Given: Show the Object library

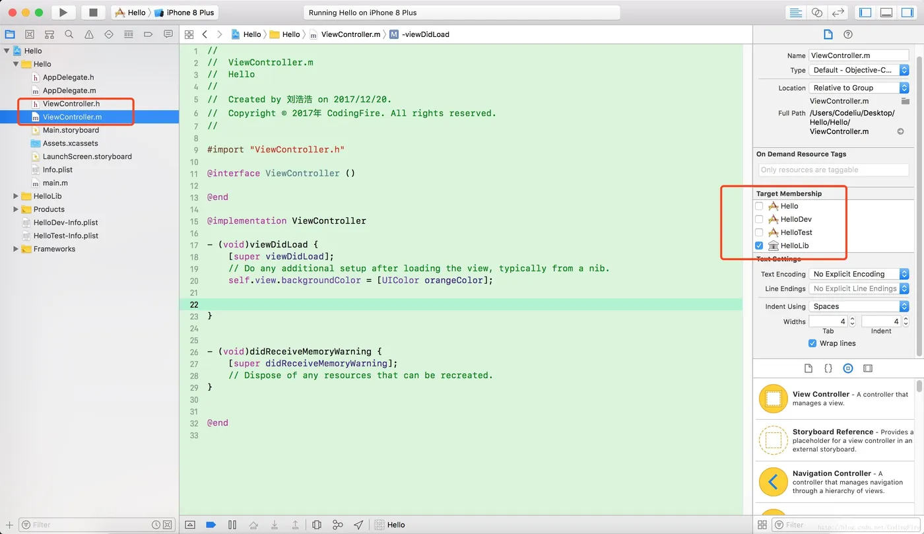Looking at the screenshot, I should (848, 368).
